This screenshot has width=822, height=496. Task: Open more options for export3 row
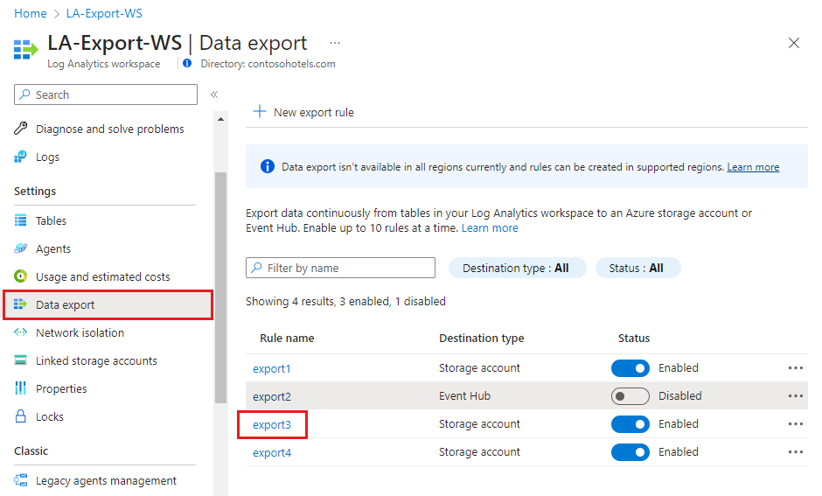pyautogui.click(x=795, y=424)
